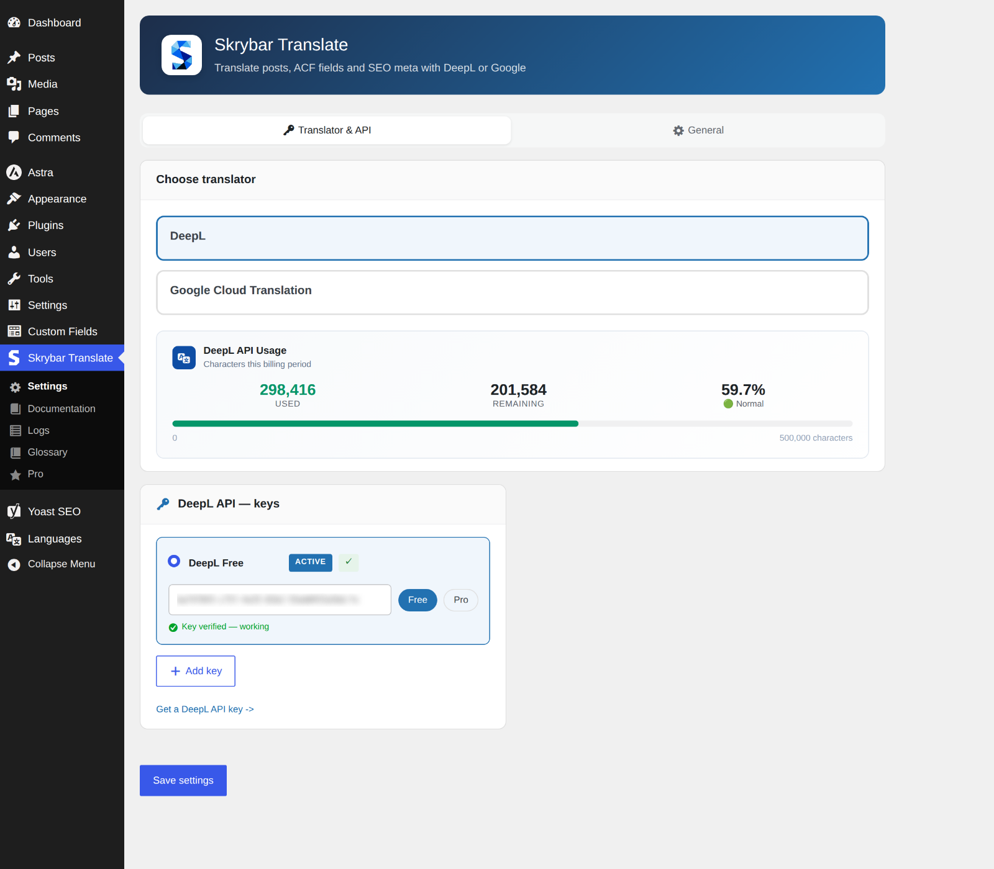Click the Pages icon in sidebar

(14, 111)
